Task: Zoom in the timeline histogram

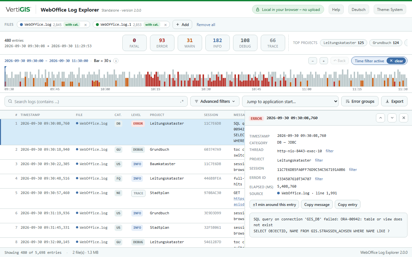Action: pyautogui.click(x=324, y=61)
